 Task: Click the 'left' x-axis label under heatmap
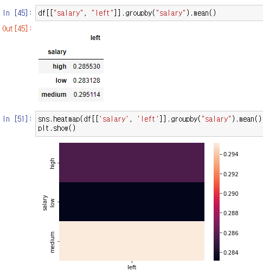[132, 267]
